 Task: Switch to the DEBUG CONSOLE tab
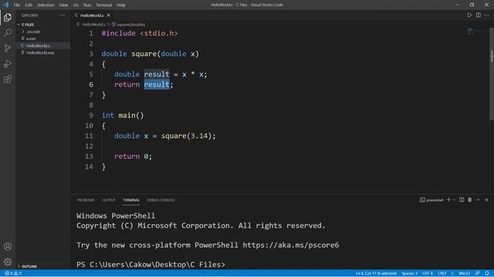click(161, 200)
